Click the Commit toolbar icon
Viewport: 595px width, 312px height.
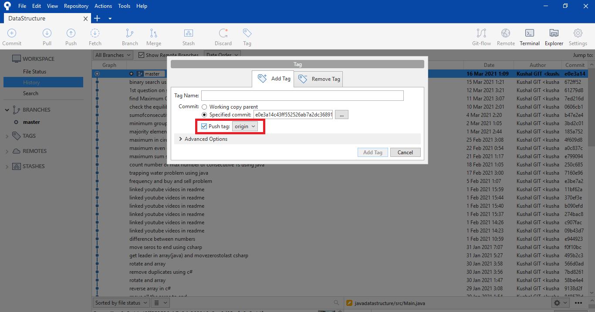click(x=12, y=33)
